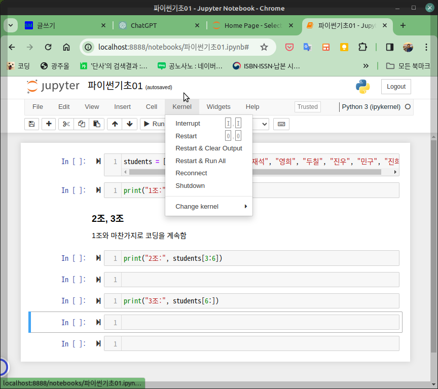Run the print 1조 cell via its step icon
The width and height of the screenshot is (438, 389).
(98, 190)
